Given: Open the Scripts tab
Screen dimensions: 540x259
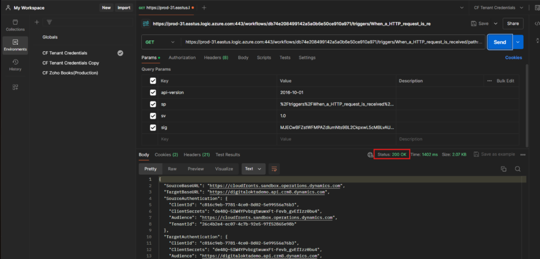Looking at the screenshot, I should click(x=264, y=57).
